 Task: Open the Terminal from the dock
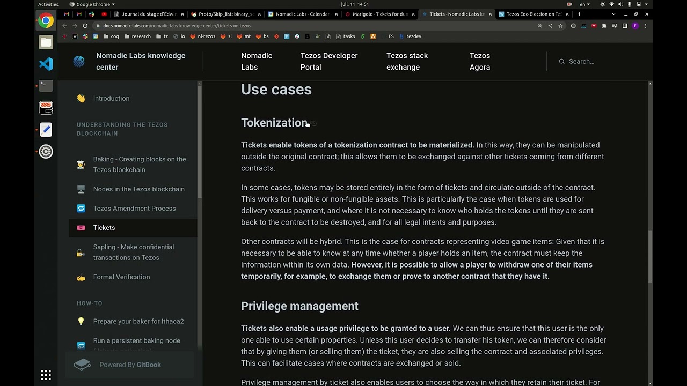46,85
